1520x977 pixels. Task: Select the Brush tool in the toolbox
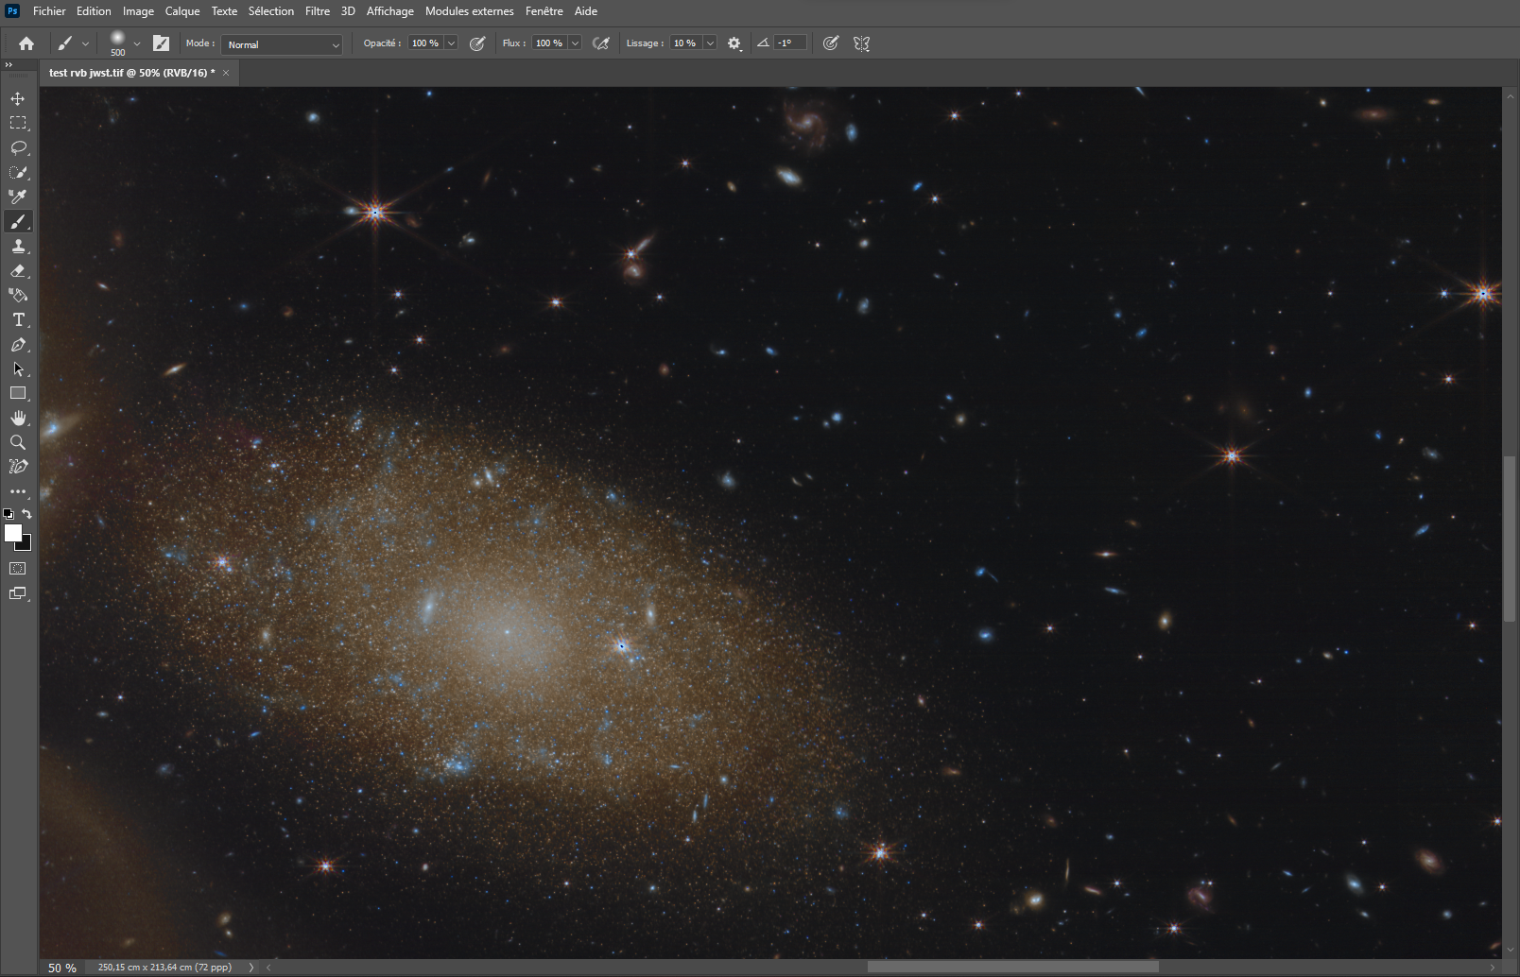tap(18, 221)
